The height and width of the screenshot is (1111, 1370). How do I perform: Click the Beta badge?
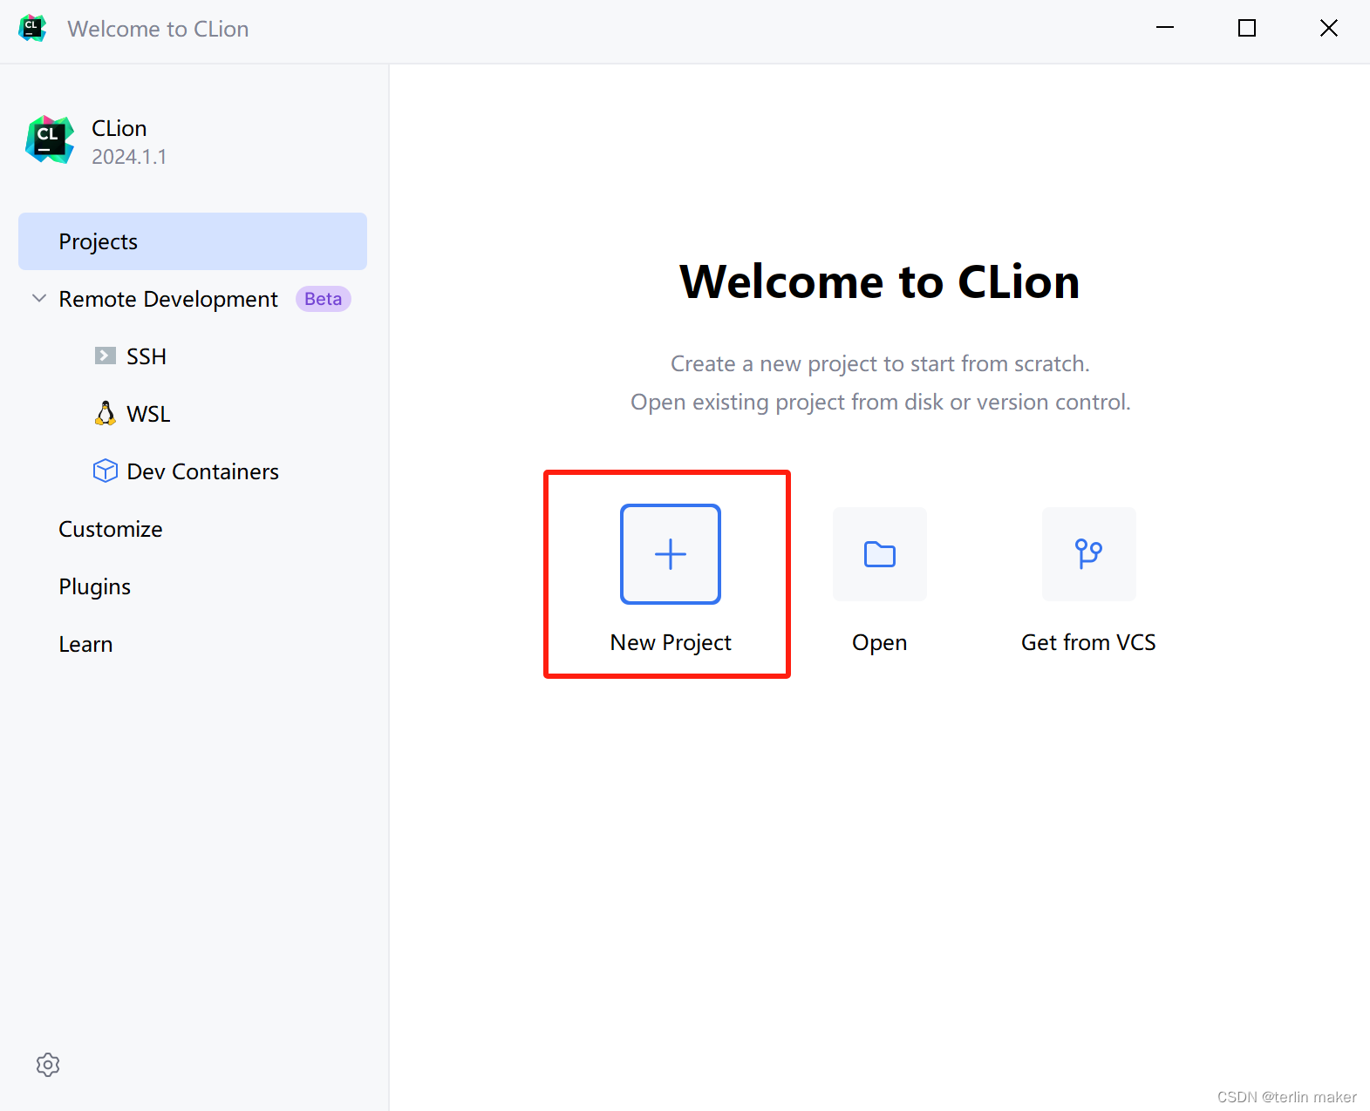click(324, 299)
